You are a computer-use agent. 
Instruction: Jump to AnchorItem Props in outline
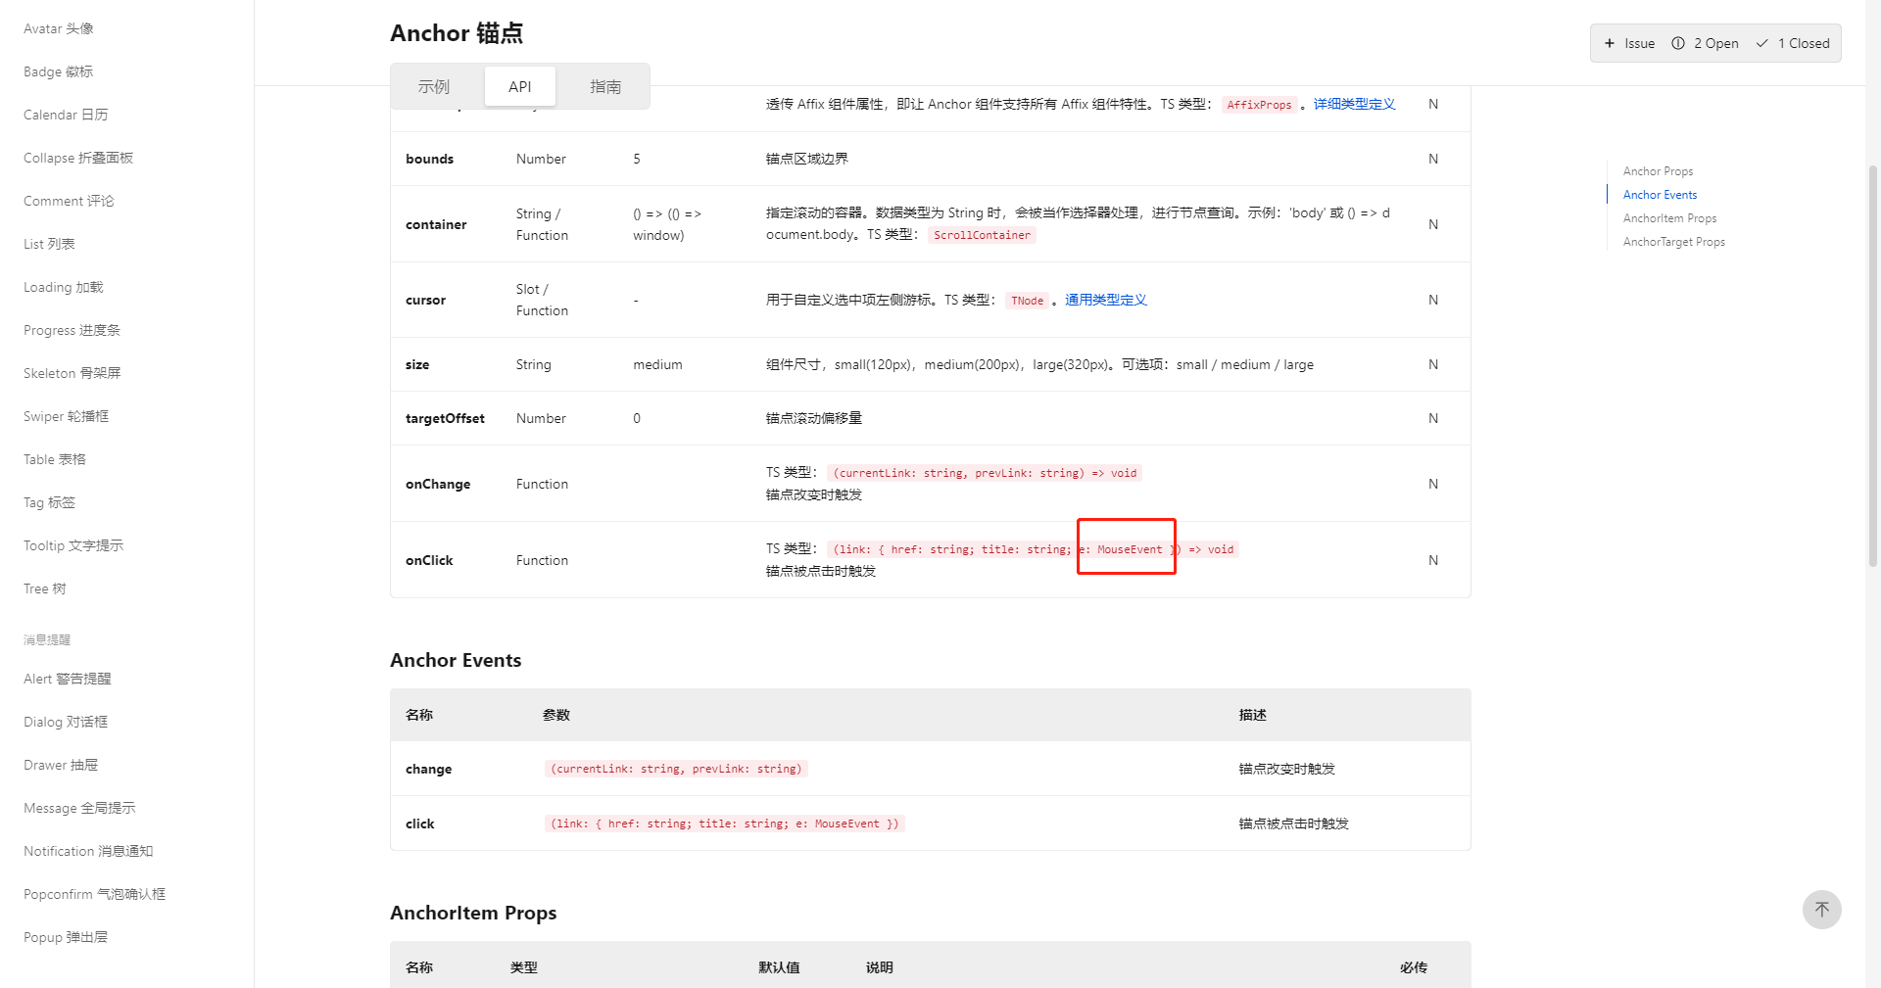[x=1669, y=218]
